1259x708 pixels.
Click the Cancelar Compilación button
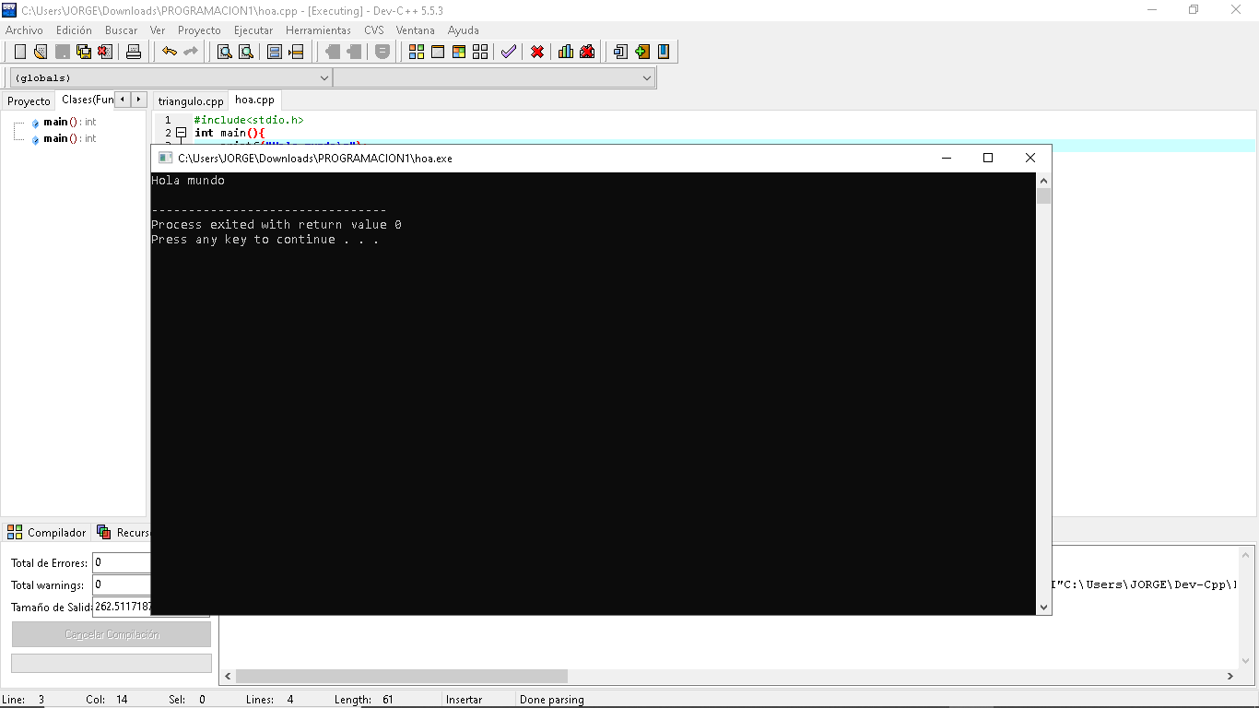111,633
